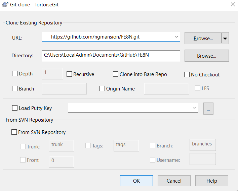Open Help for the clone dialog
The image size is (238, 191).
[x=211, y=181]
